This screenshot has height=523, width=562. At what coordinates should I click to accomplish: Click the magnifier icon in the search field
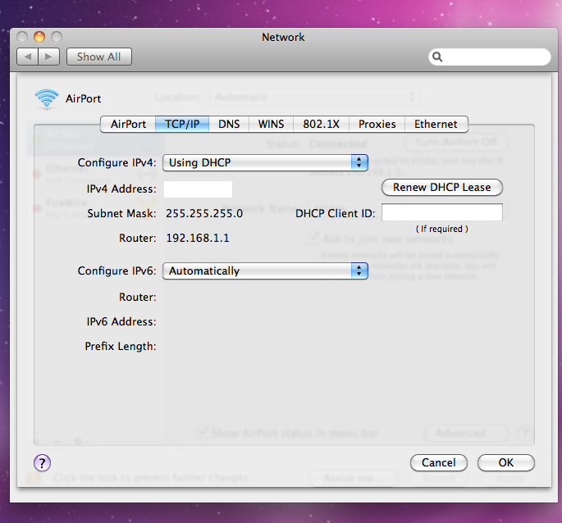[437, 57]
